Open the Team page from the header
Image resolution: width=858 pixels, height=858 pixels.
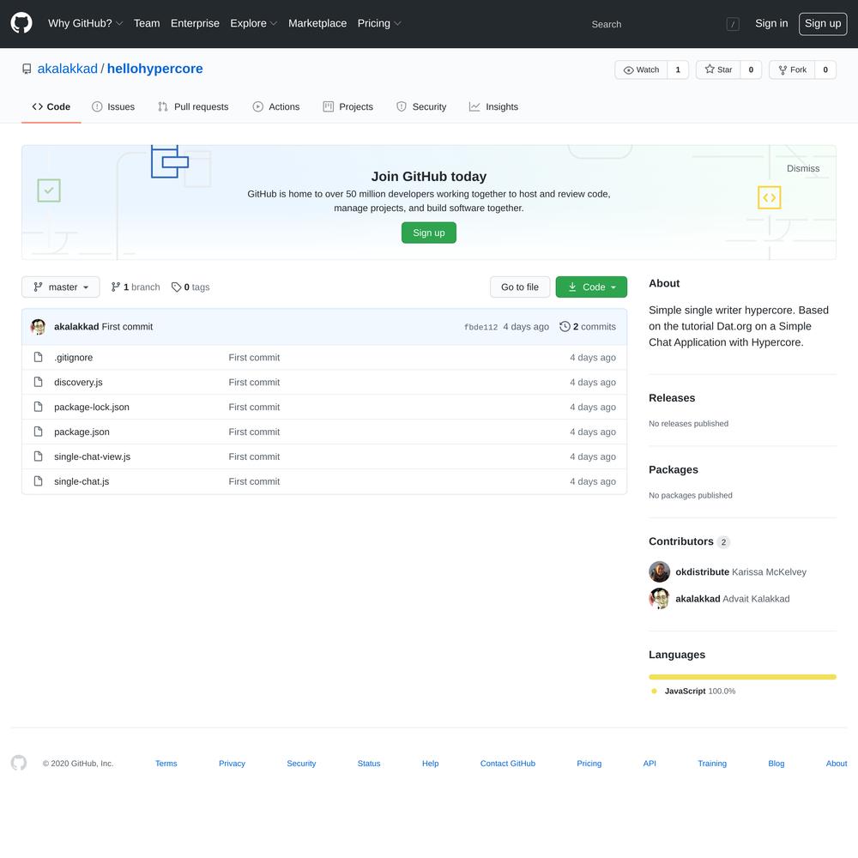point(147,23)
